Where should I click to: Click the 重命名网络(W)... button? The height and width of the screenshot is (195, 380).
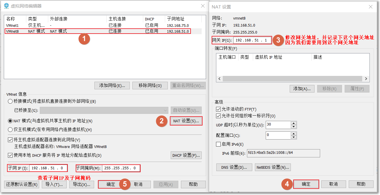tap(188, 86)
